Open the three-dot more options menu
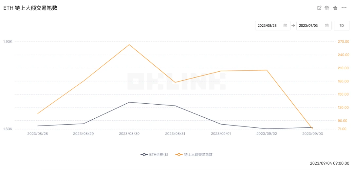The height and width of the screenshot is (170, 354). [344, 8]
